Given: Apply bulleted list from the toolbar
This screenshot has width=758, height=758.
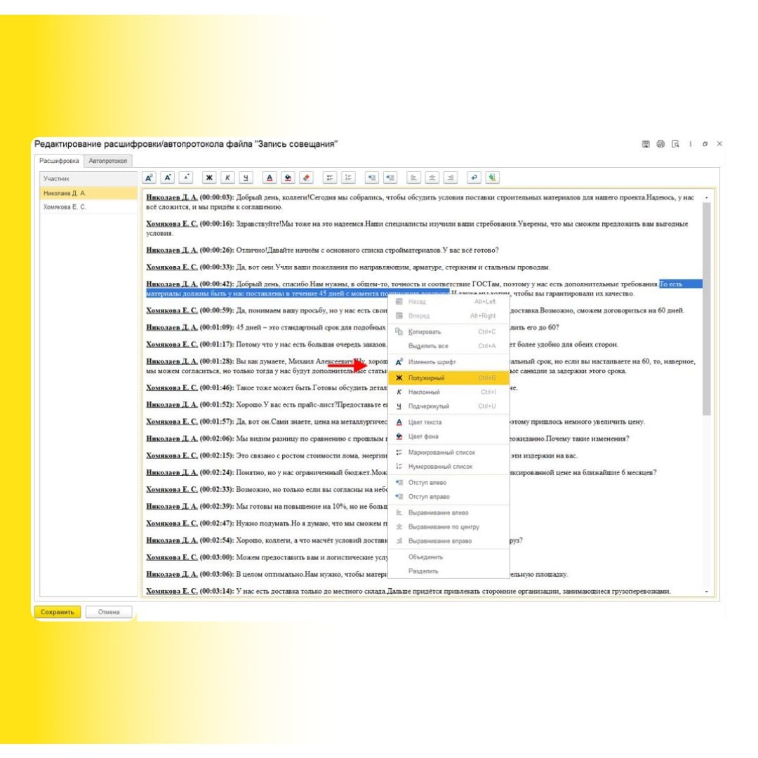Looking at the screenshot, I should tap(330, 178).
